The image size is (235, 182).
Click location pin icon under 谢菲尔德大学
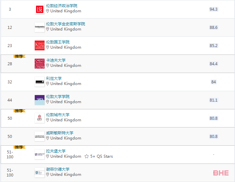(x=47, y=175)
